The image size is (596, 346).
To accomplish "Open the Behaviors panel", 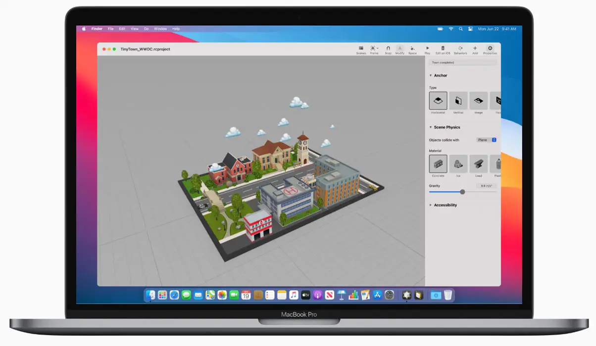I will pyautogui.click(x=460, y=49).
